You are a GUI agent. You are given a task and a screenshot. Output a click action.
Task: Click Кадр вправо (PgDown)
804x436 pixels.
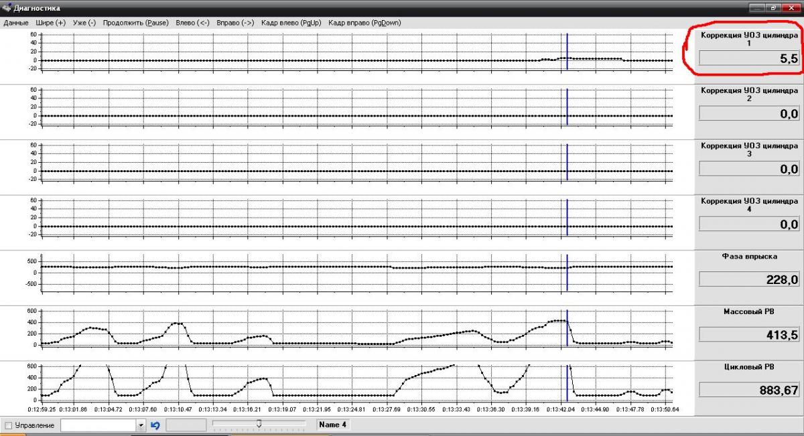364,22
